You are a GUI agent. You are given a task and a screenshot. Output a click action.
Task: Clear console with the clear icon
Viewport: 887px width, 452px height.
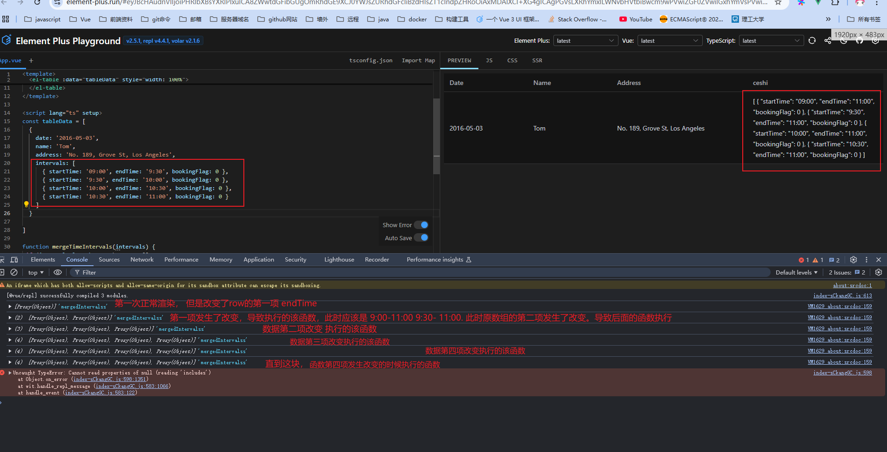[14, 272]
